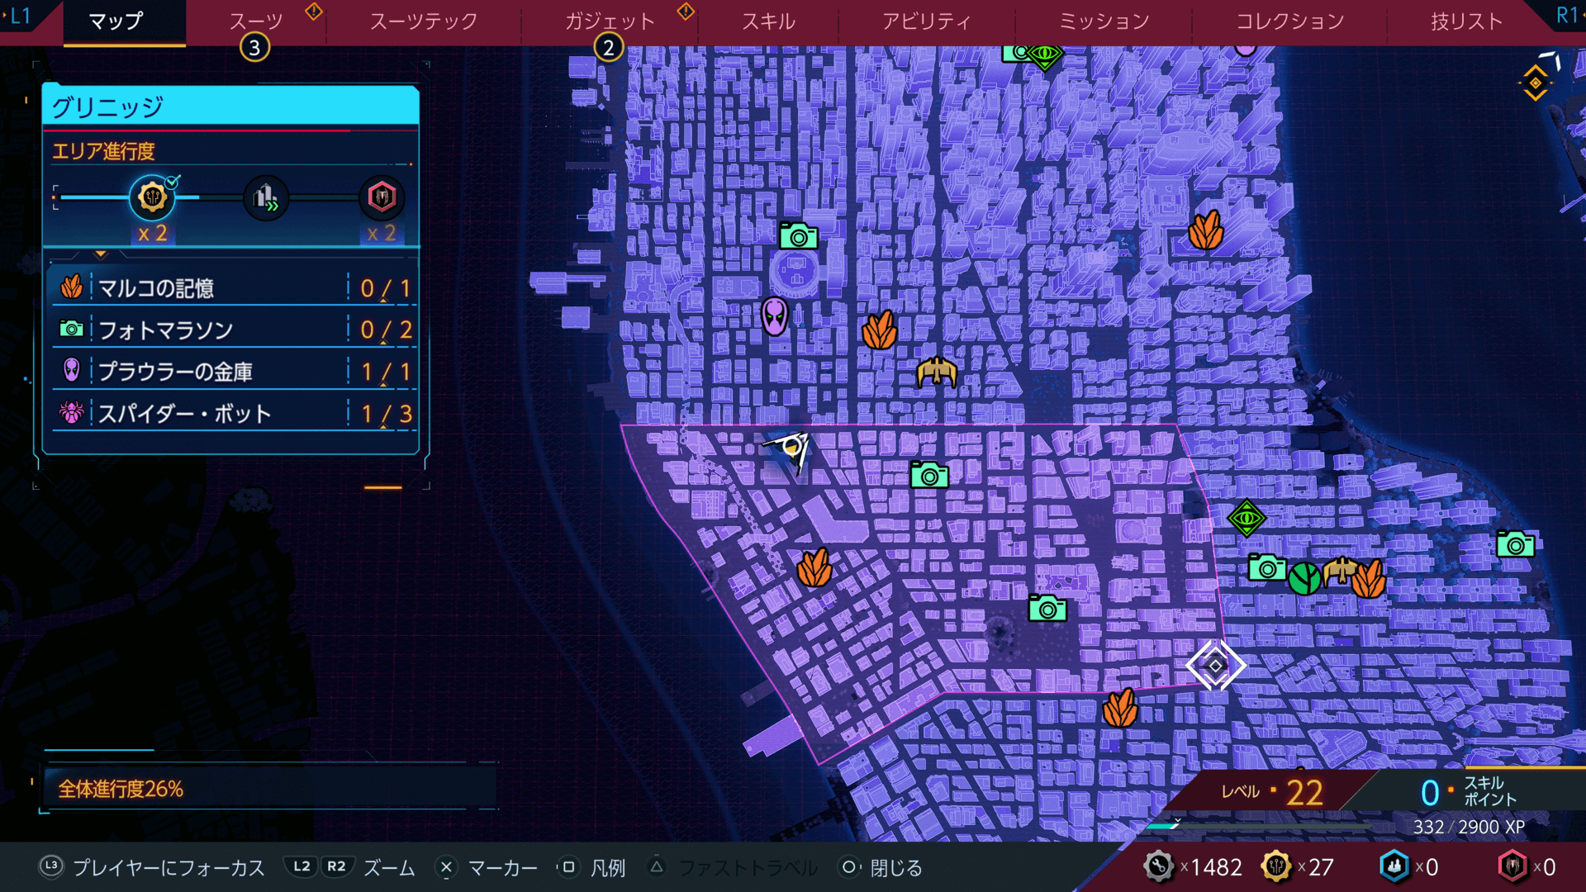Click the XP progress bar under level
The height and width of the screenshot is (892, 1586).
point(1256,825)
